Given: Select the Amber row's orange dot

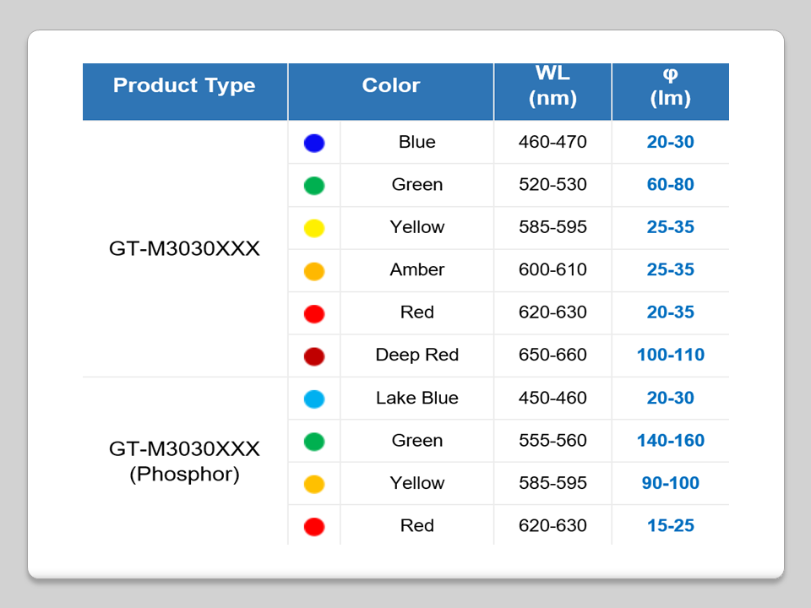Looking at the screenshot, I should point(314,271).
